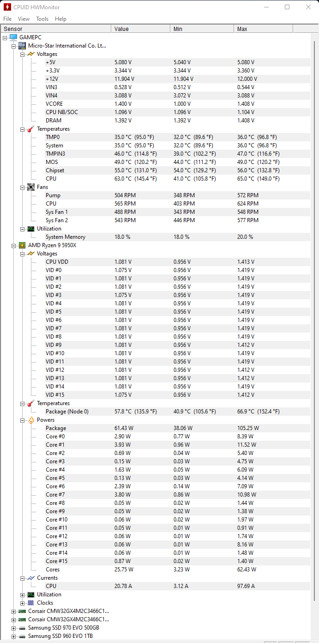This screenshot has width=319, height=643.
Task: Open the View menu
Action: tap(24, 19)
